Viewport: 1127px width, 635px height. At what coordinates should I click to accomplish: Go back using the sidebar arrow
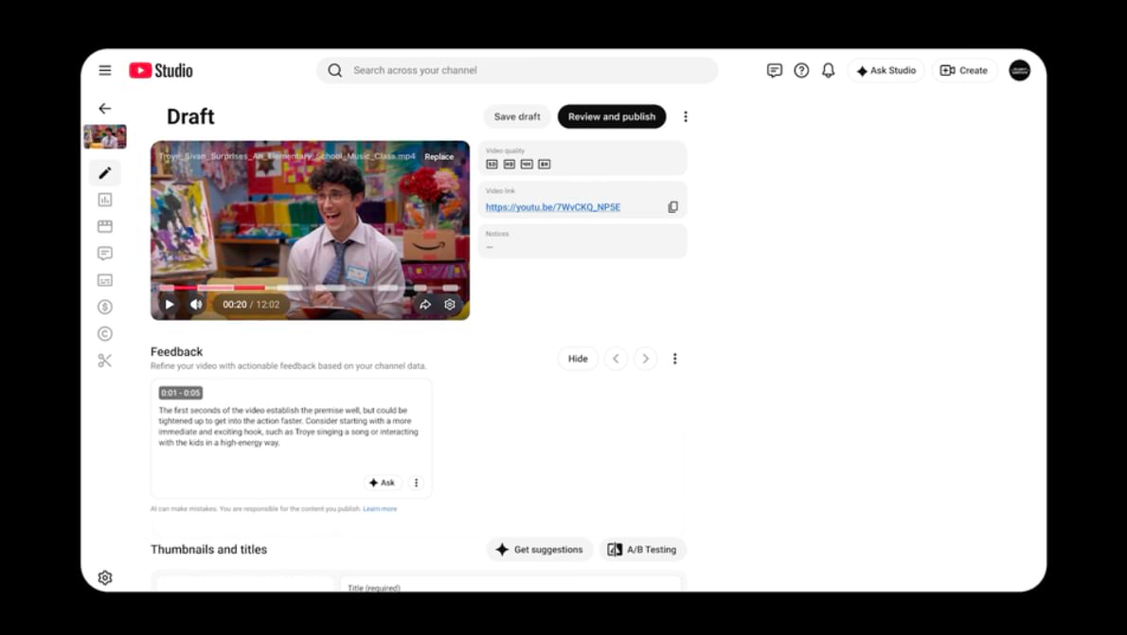[105, 109]
